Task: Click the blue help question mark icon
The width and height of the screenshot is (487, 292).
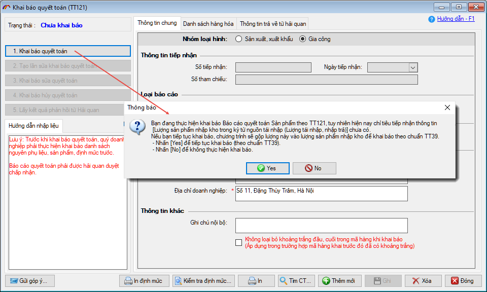Action: (432, 19)
